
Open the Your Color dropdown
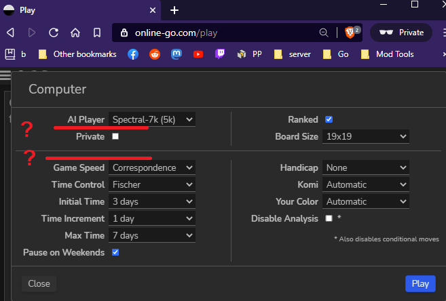click(366, 201)
